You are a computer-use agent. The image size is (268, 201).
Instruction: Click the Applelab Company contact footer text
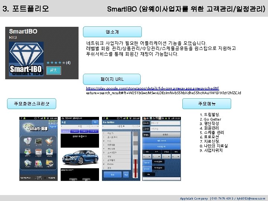click(222, 198)
